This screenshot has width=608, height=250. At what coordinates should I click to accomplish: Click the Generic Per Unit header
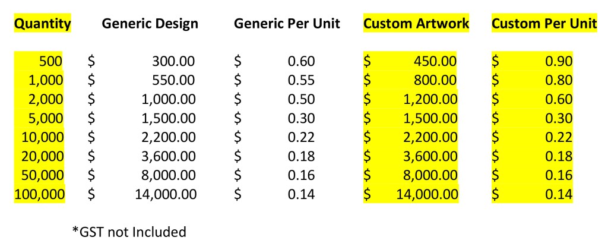coord(287,24)
